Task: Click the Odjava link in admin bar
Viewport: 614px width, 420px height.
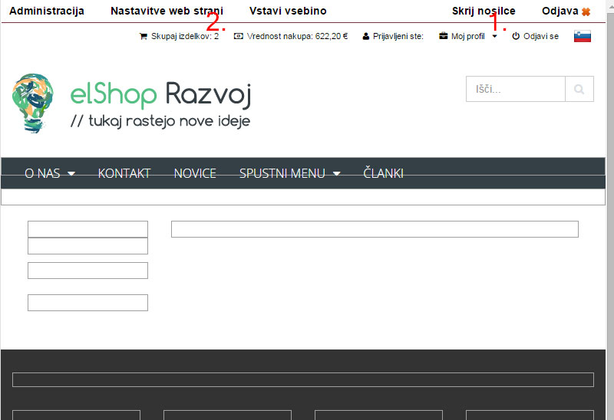Action: [560, 11]
